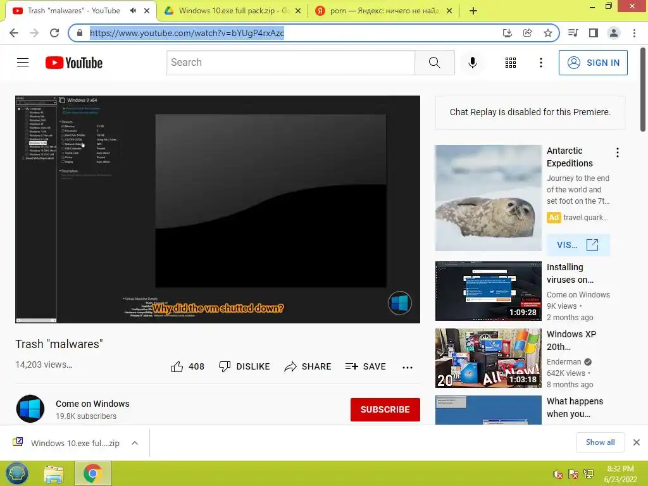648x486 pixels.
Task: Go to the YouTube home logo
Action: tap(74, 63)
